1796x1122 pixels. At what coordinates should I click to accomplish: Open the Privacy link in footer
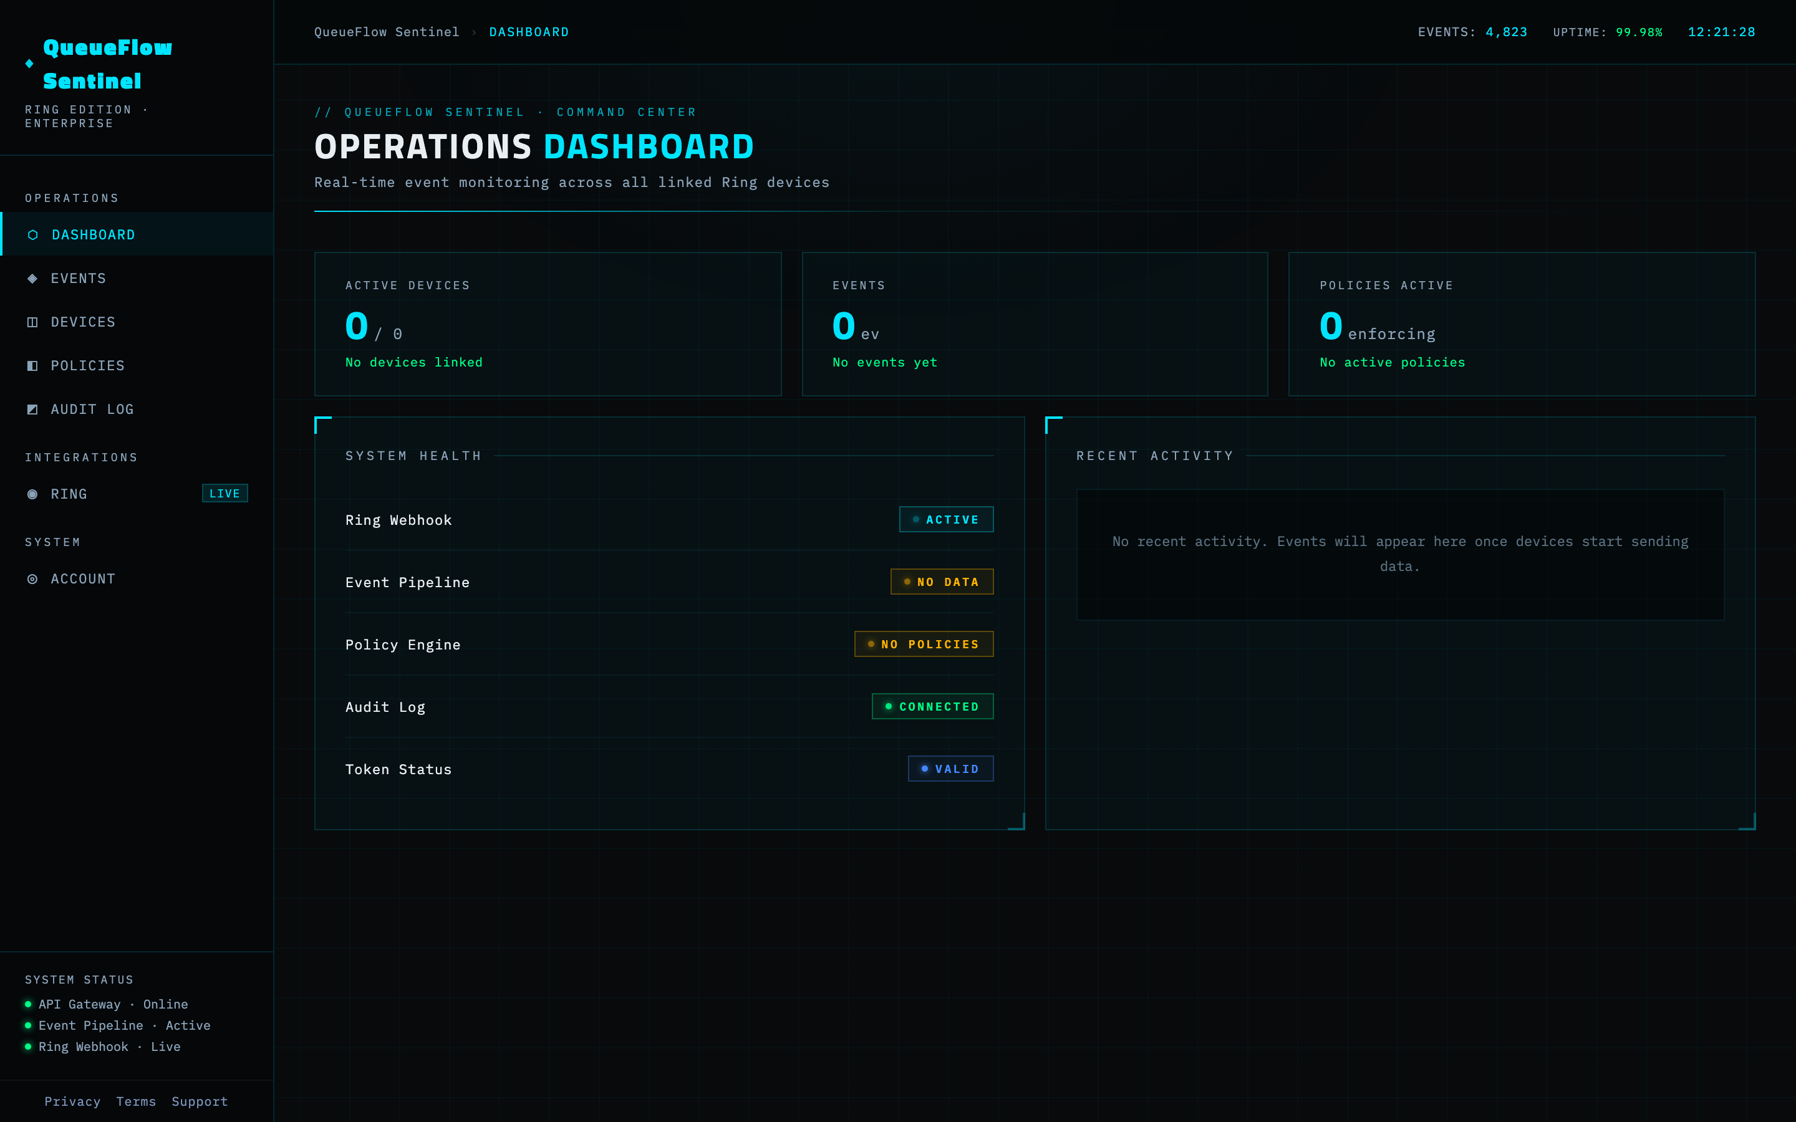(73, 1101)
